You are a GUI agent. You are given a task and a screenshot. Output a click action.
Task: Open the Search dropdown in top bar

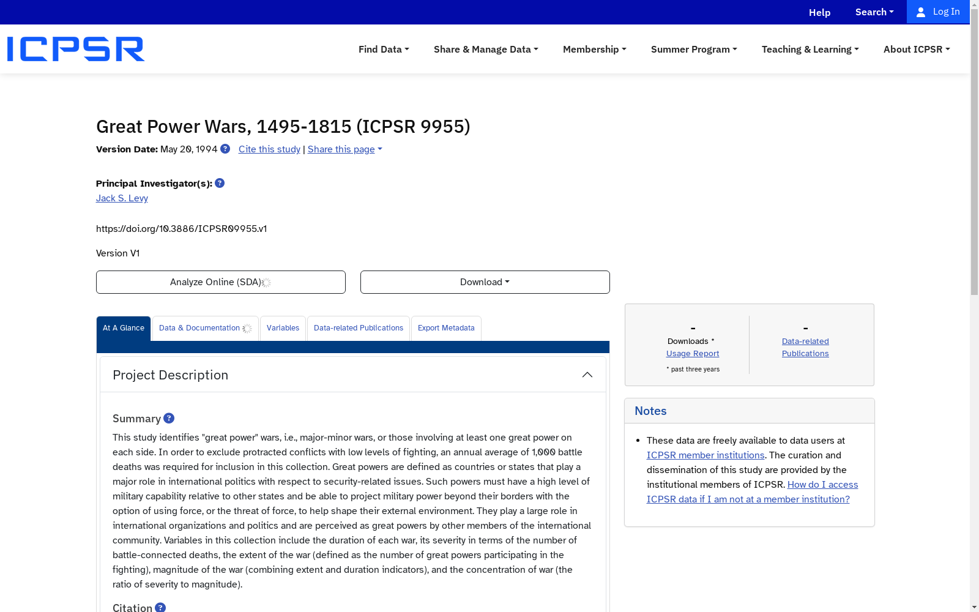pyautogui.click(x=874, y=12)
